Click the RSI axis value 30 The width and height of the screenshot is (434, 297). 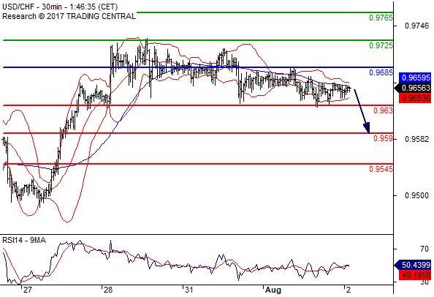425,282
